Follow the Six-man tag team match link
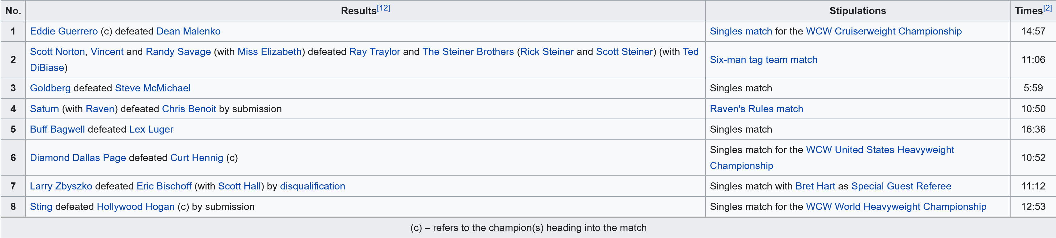Viewport: 1056px width, 238px height. point(763,60)
